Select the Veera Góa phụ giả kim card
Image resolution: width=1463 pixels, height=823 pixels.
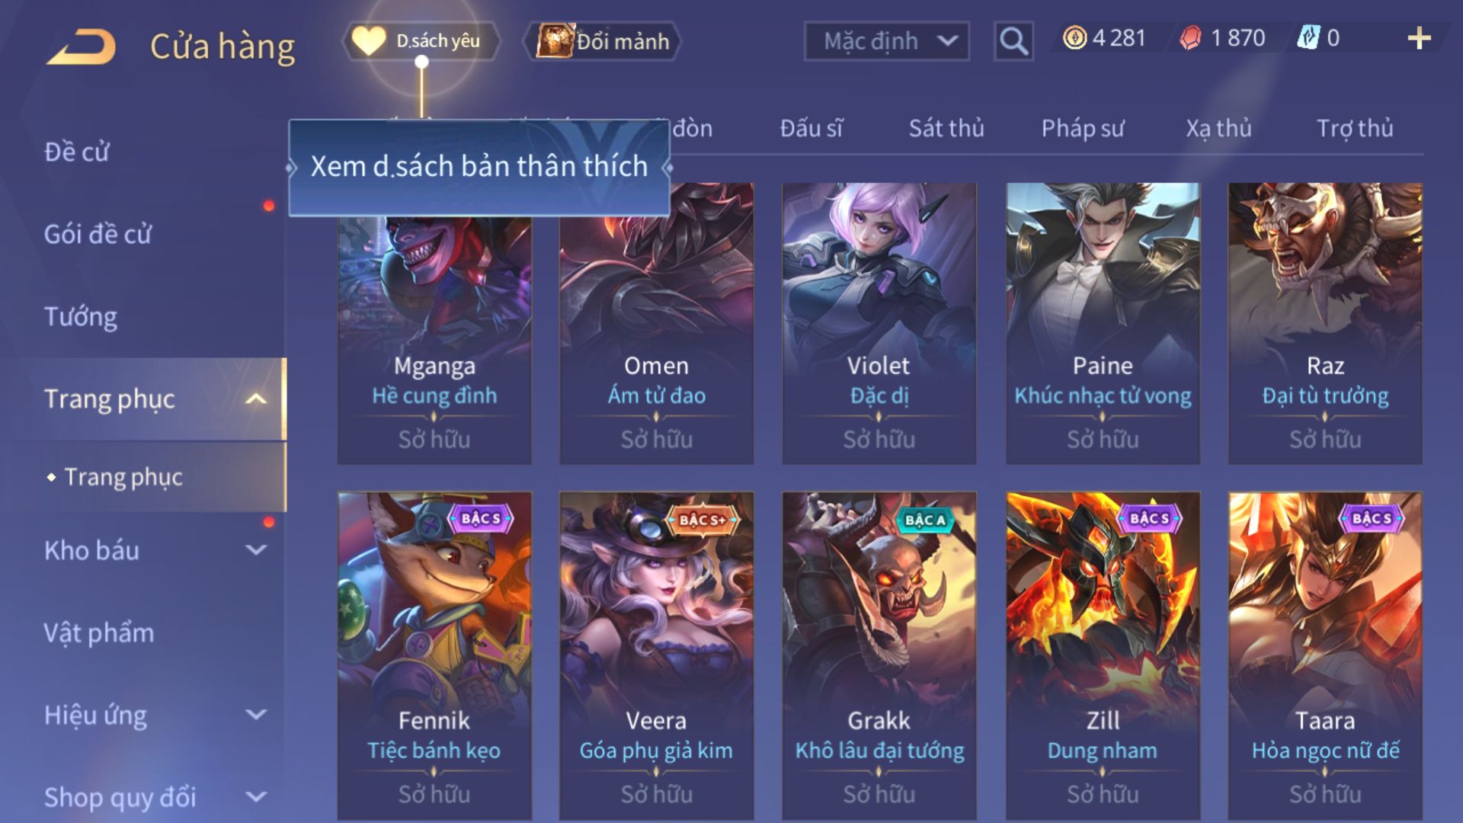[656, 655]
